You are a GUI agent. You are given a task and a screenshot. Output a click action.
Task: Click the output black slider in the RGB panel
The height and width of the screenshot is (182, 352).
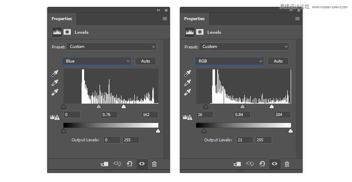[204, 131]
